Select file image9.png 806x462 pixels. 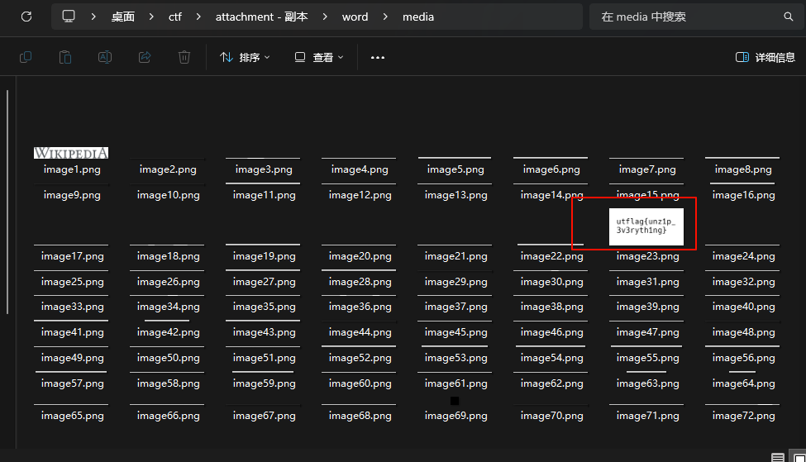click(x=72, y=195)
